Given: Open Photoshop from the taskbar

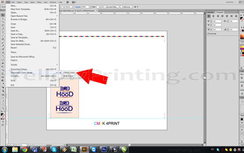Looking at the screenshot, I should pos(104,150).
